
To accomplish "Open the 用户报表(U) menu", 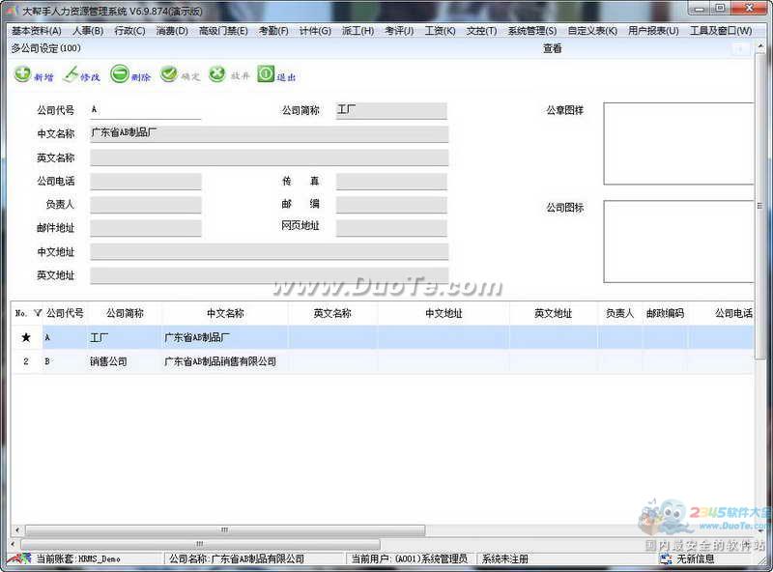I will coord(653,31).
